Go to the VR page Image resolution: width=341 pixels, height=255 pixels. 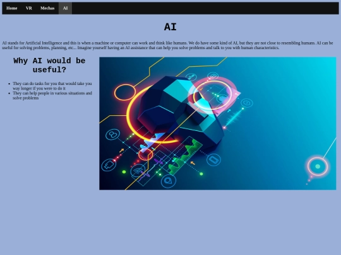pos(28,8)
